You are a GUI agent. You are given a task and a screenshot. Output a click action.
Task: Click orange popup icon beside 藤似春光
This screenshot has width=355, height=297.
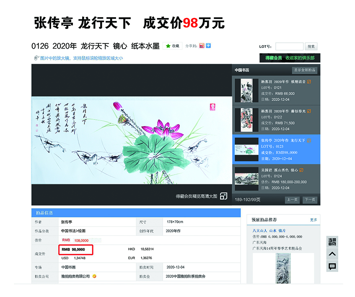click(309, 111)
